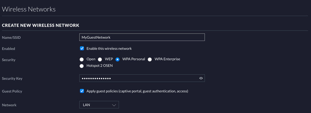Click the Create New Wireless Network section header
311x113 pixels.
[41, 25]
